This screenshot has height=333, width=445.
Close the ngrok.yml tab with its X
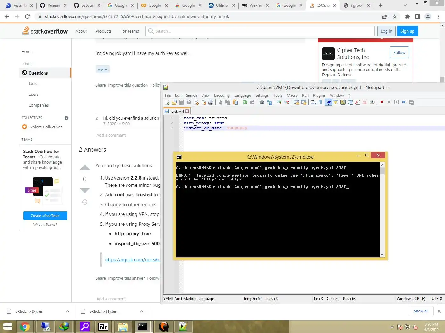coord(187,111)
